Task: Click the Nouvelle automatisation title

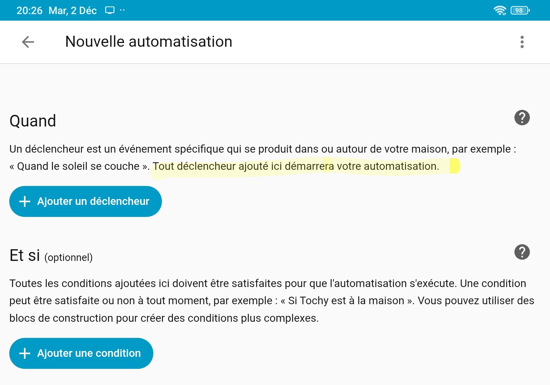Action: pyautogui.click(x=148, y=42)
